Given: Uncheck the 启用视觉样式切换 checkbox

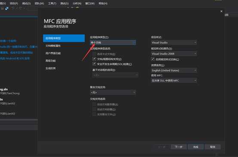Looking at the screenshot, I should pyautogui.click(x=153, y=59).
